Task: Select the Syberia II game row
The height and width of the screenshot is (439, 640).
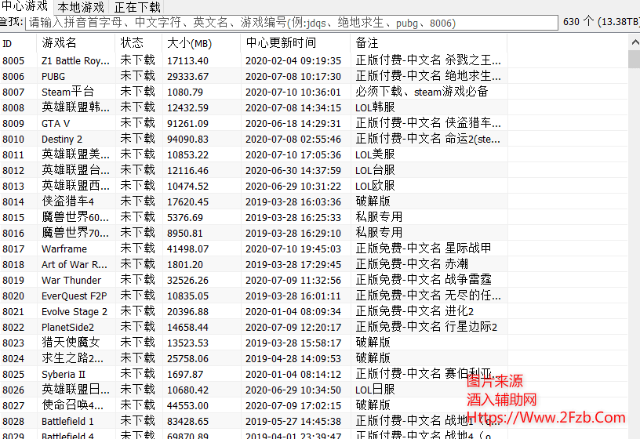Action: pyautogui.click(x=253, y=374)
